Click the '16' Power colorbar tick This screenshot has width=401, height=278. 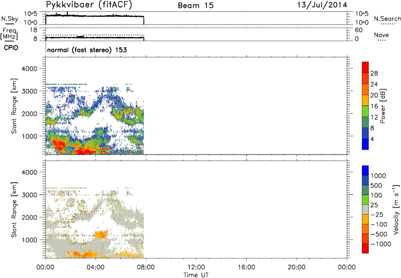[374, 106]
